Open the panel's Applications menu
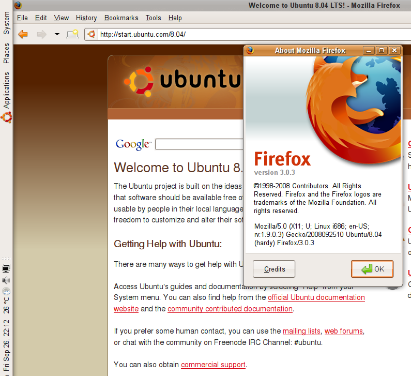 (x=6, y=91)
